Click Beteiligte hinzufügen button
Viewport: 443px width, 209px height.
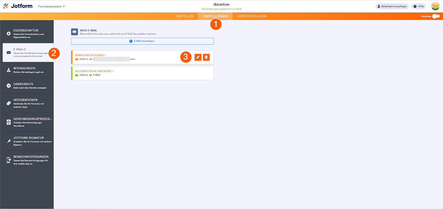pos(392,6)
